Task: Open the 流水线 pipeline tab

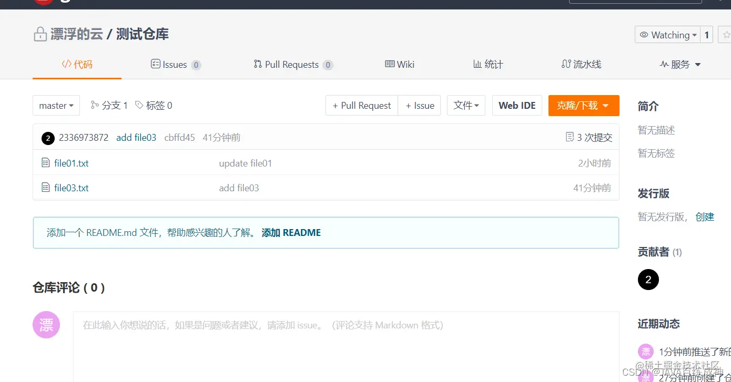Action: [581, 64]
